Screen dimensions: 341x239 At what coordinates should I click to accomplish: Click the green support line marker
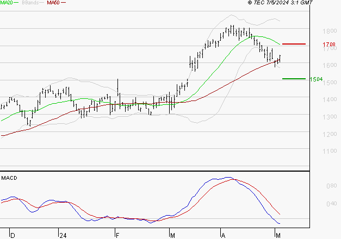pos(294,79)
